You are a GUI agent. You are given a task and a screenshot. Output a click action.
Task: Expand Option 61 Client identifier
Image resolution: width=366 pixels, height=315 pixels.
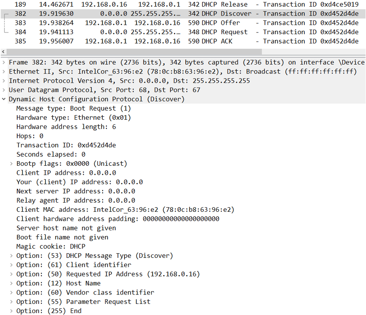click(x=12, y=265)
